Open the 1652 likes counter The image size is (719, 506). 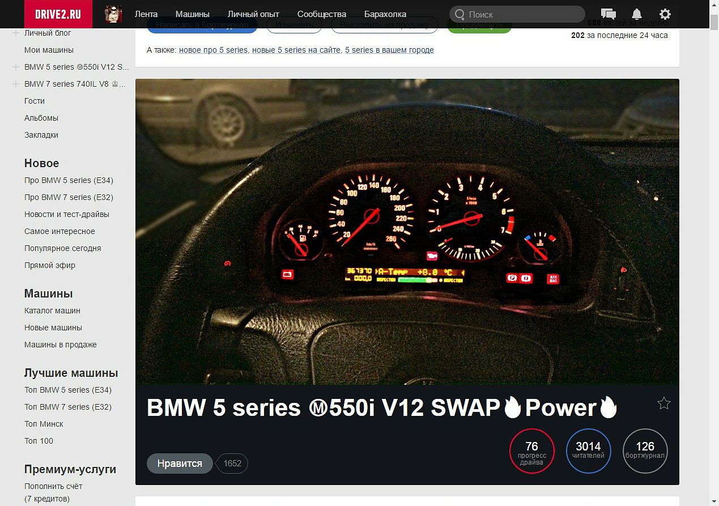(232, 464)
